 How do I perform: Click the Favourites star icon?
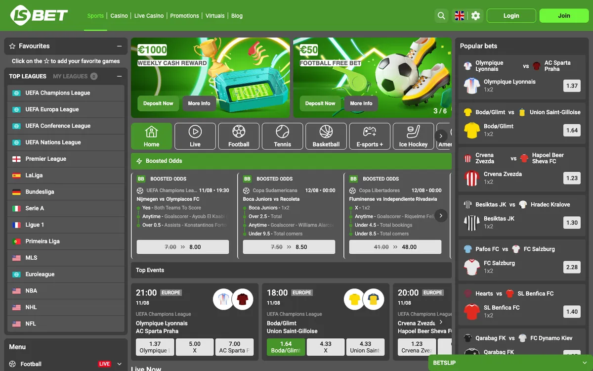point(12,46)
